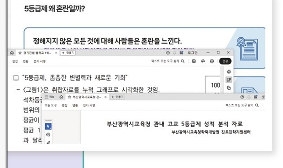Switch to the 부산광역시교육청 tab
This screenshot has width=283, height=168.
pyautogui.click(x=87, y=97)
